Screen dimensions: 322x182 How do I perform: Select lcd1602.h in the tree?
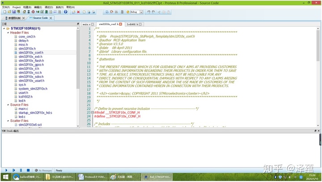point(25,97)
